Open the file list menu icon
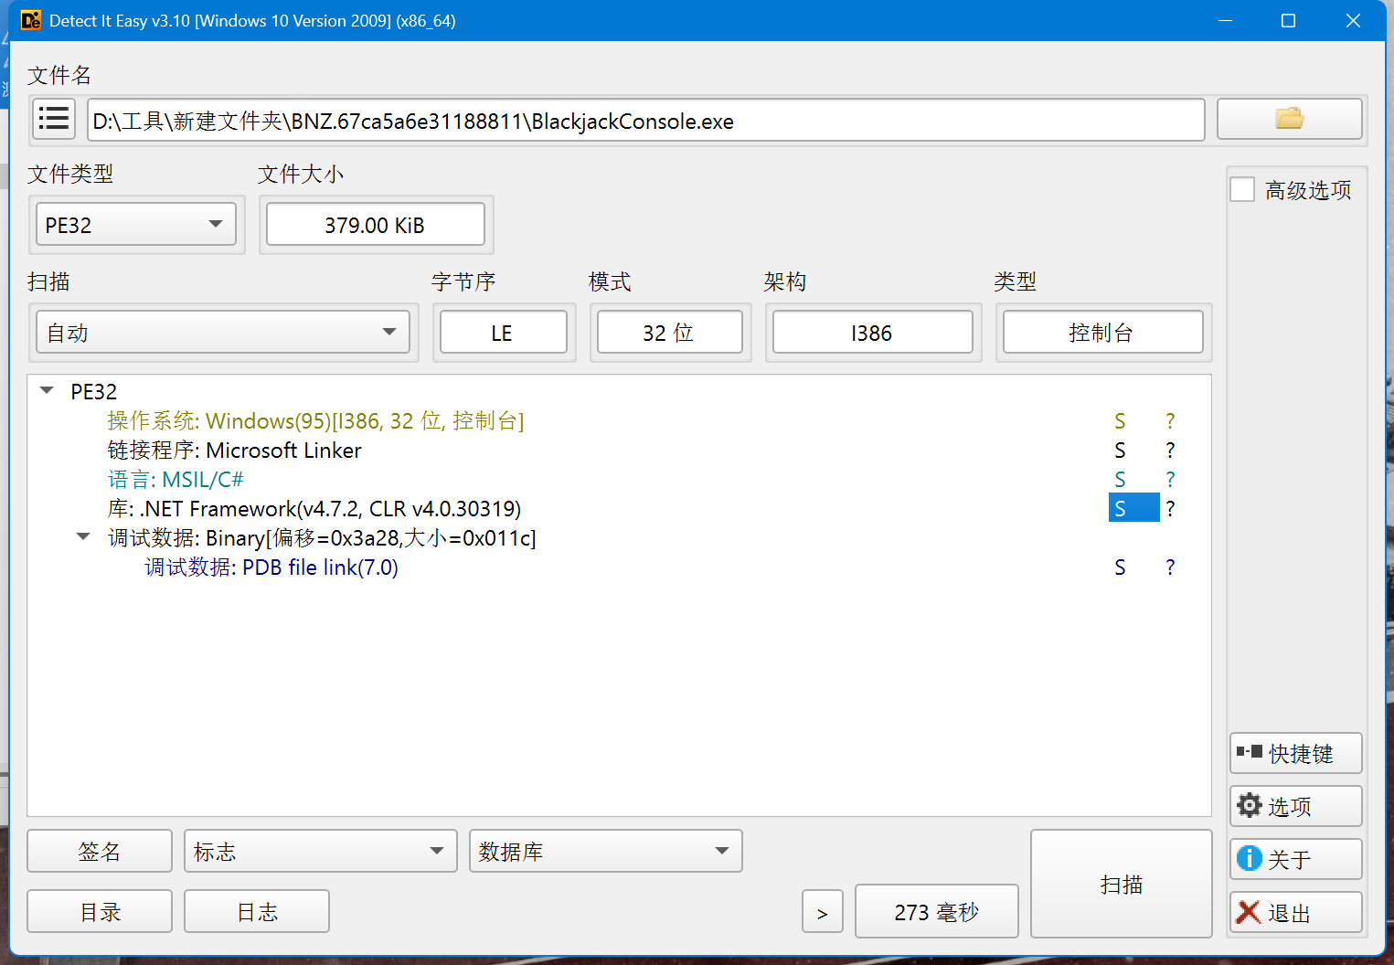 click(54, 119)
